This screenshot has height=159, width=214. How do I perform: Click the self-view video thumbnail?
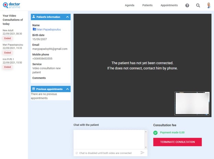tap(192, 103)
